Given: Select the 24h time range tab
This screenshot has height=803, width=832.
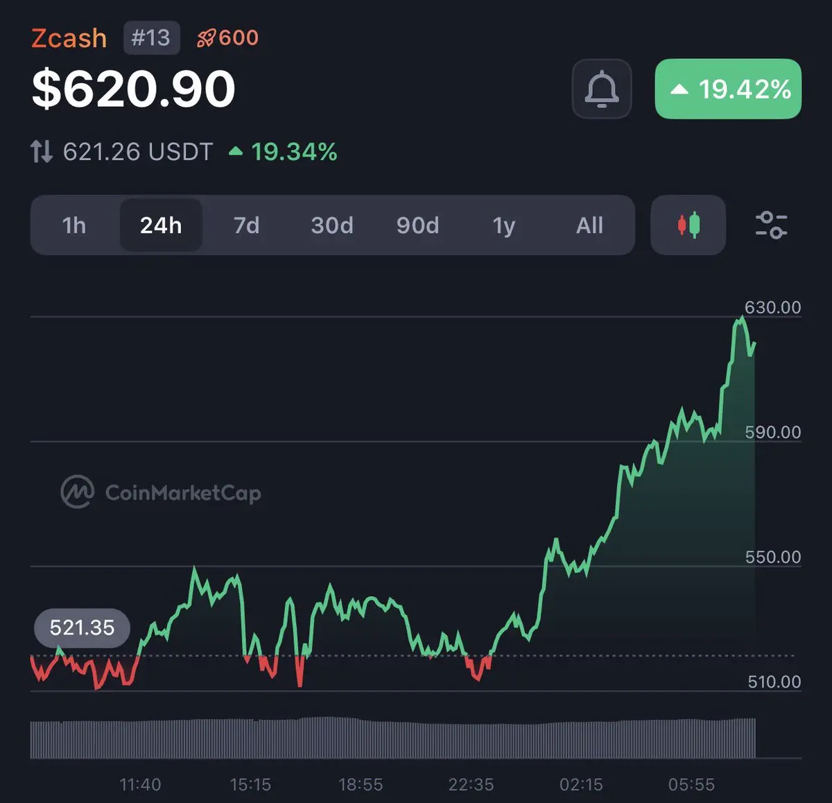Looking at the screenshot, I should (x=161, y=225).
